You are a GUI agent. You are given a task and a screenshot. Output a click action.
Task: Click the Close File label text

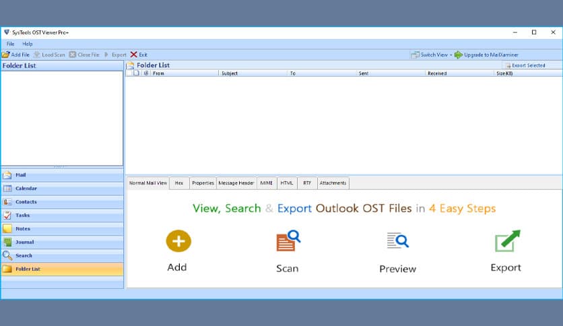[x=88, y=55]
